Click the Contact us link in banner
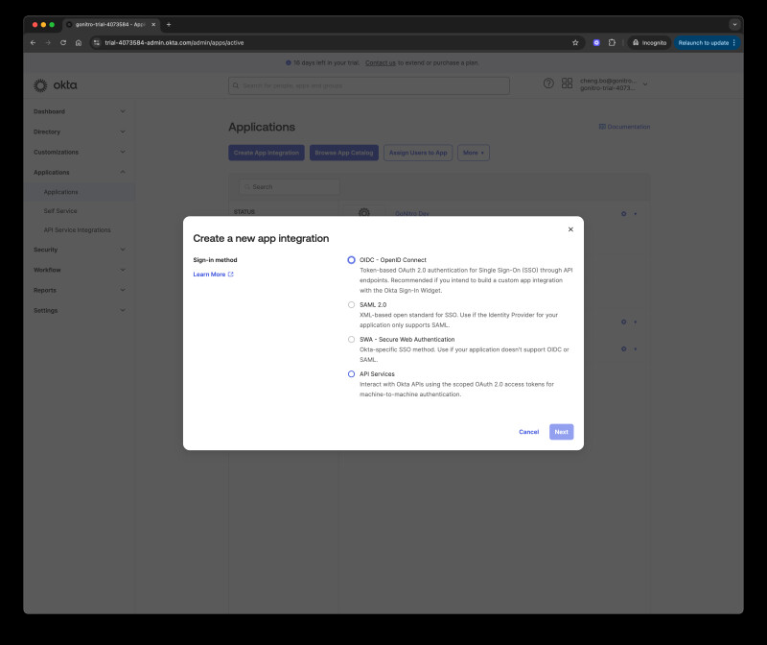The height and width of the screenshot is (645, 767). 380,63
